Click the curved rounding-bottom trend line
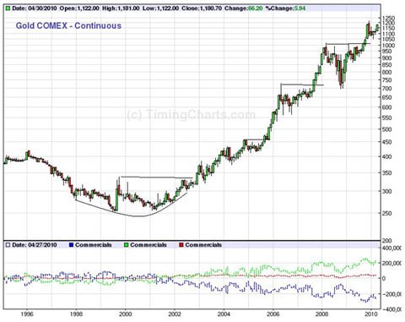Screen dimensions: 405x322 132,210
